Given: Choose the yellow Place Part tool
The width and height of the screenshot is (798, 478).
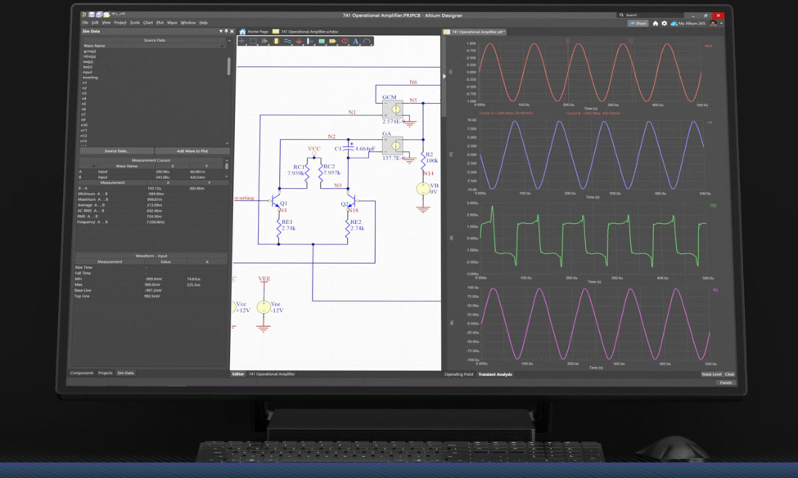Looking at the screenshot, I should [277, 41].
